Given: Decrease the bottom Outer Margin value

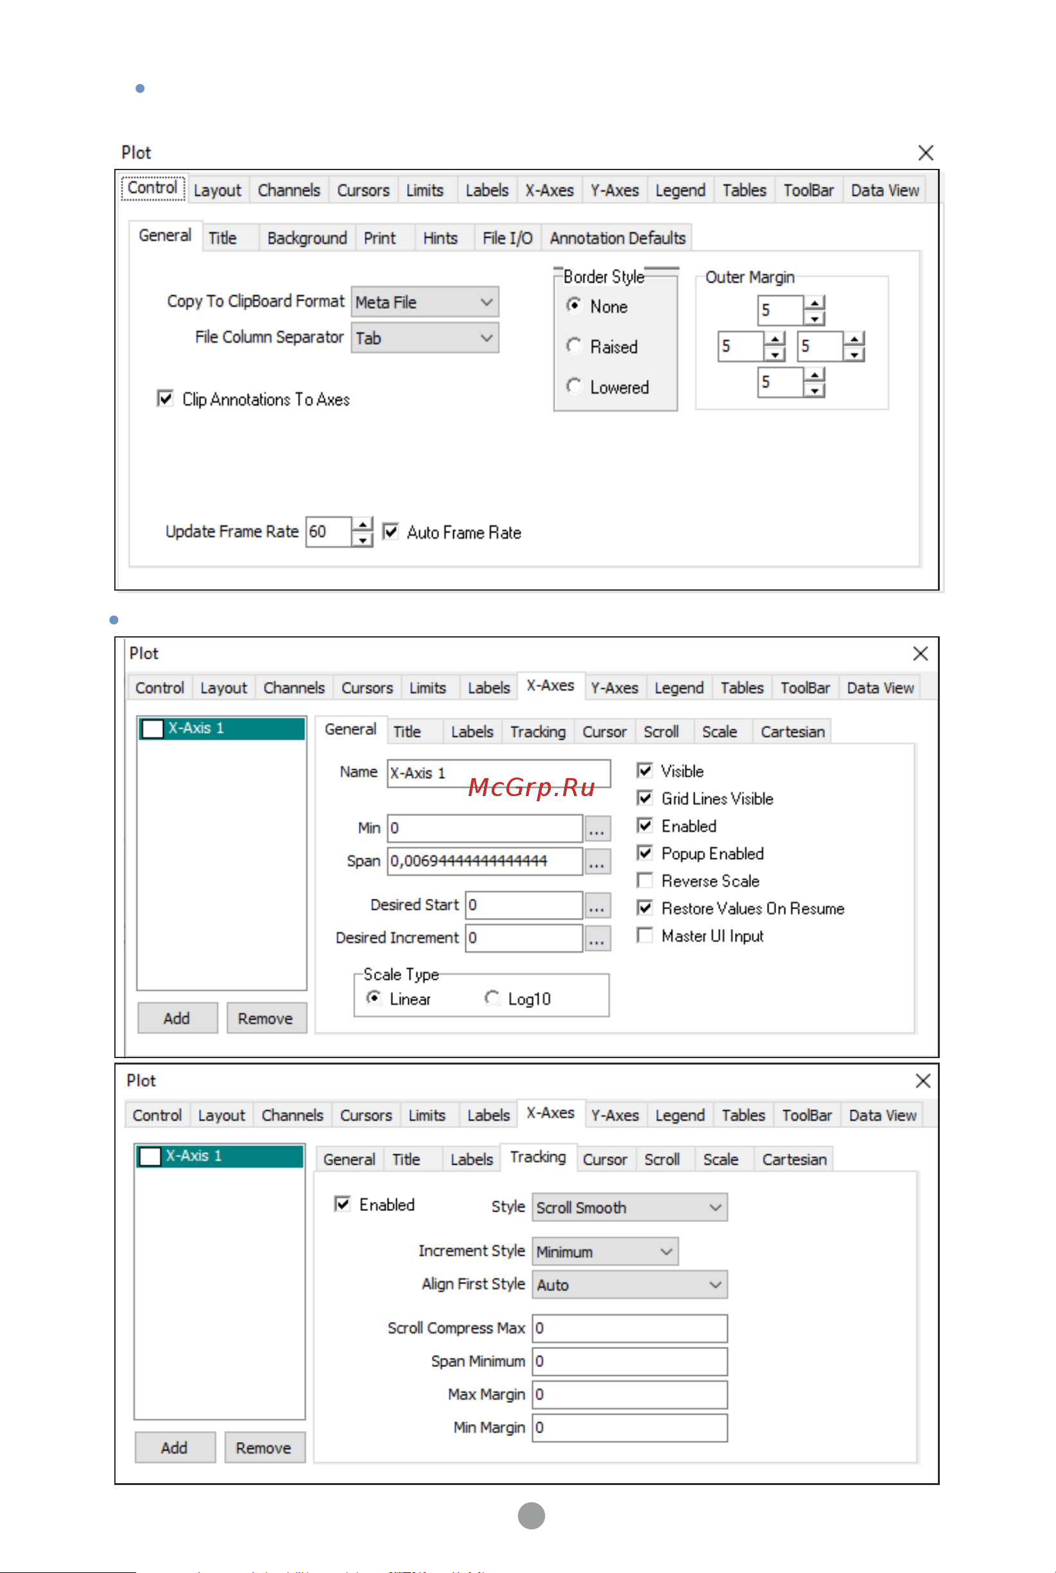Looking at the screenshot, I should point(815,390).
